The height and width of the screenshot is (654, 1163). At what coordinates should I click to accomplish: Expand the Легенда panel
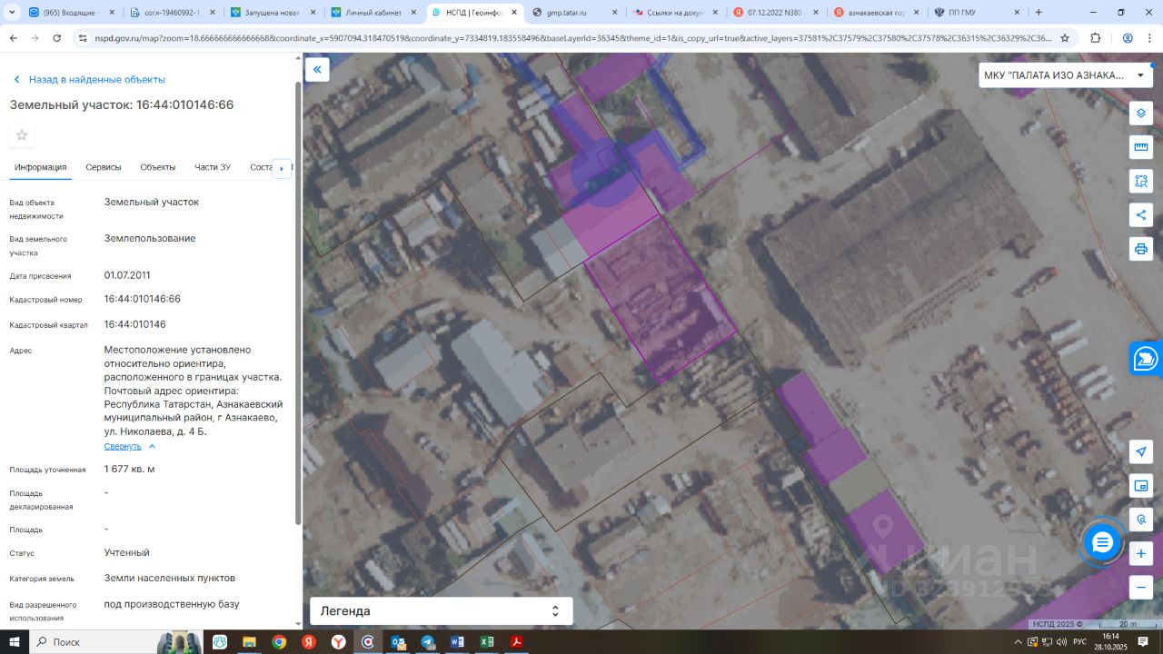click(441, 611)
